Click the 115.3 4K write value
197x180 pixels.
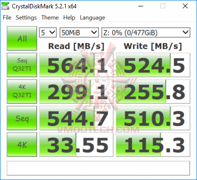click(x=153, y=145)
